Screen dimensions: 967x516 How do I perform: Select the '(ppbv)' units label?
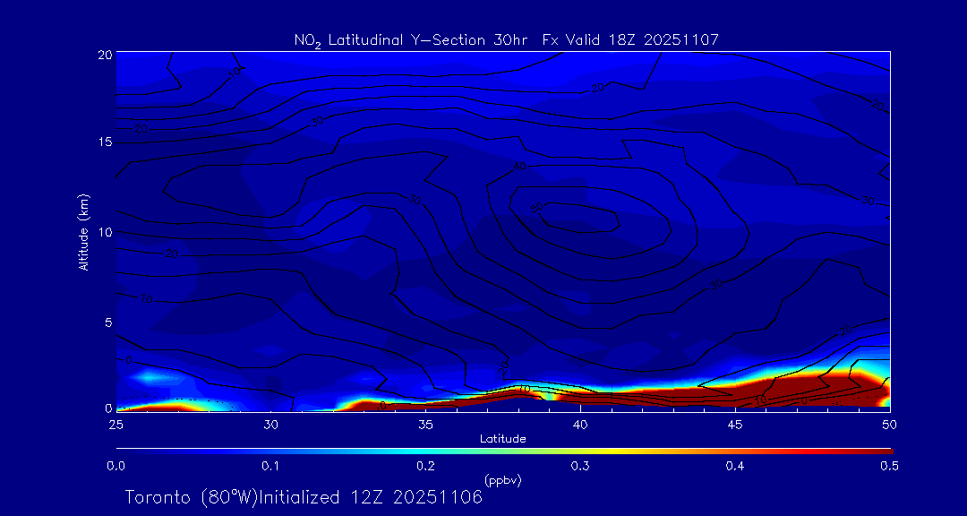[502, 480]
